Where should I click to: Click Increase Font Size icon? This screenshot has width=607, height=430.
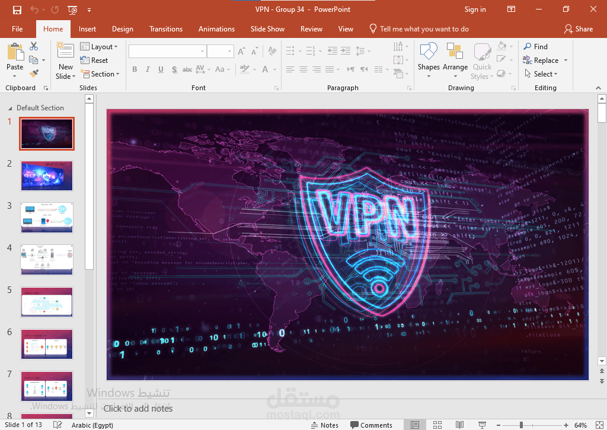[242, 51]
